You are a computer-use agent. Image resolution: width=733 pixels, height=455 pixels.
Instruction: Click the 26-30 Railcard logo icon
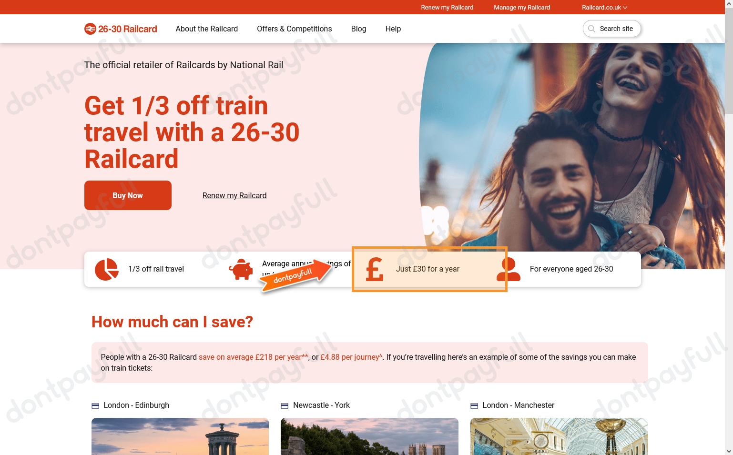(x=90, y=29)
